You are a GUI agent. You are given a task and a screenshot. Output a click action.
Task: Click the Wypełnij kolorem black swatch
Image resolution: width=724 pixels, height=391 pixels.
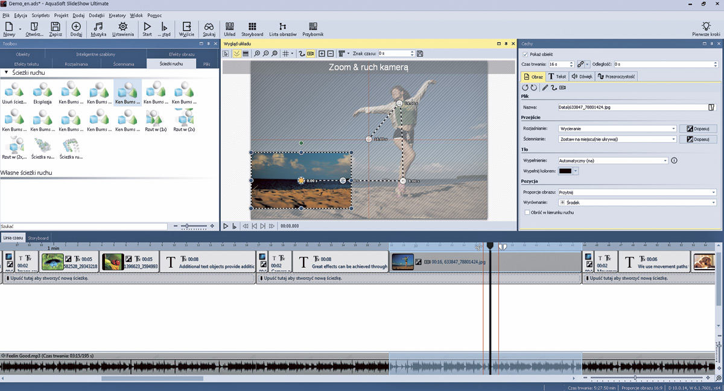(565, 171)
